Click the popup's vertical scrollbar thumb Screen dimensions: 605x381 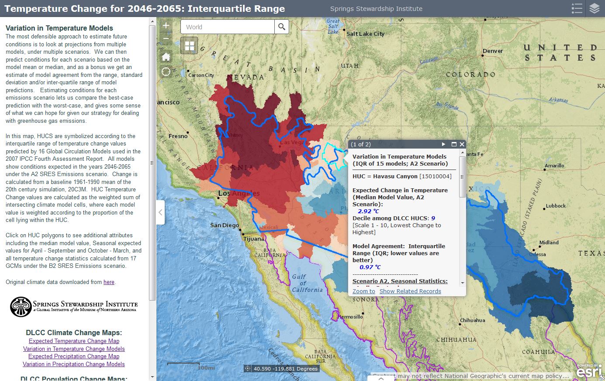[463, 177]
